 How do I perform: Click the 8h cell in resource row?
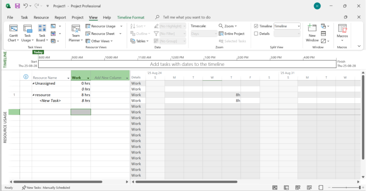tap(231, 95)
